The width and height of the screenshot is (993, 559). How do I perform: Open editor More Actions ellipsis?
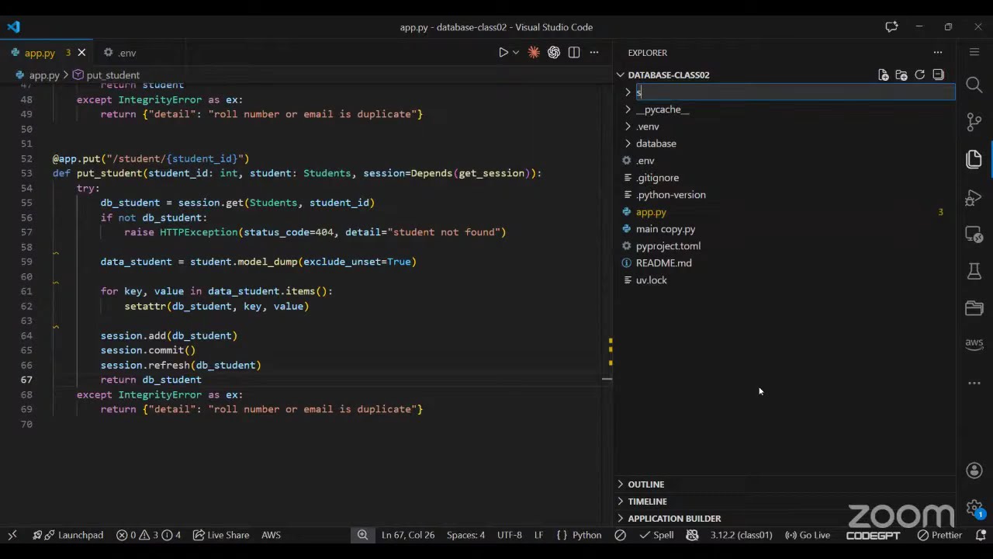click(x=594, y=53)
